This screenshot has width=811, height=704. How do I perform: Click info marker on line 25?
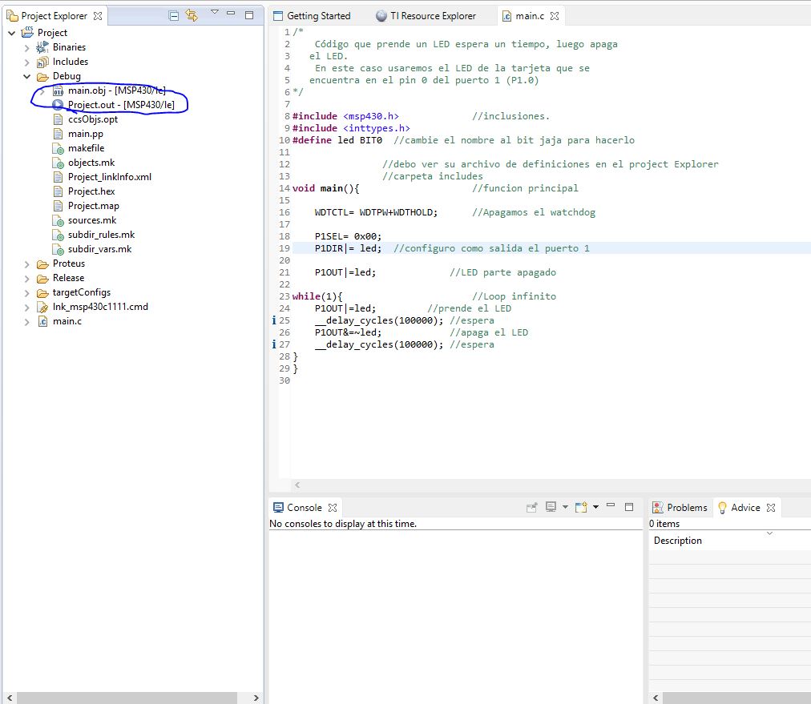273,320
